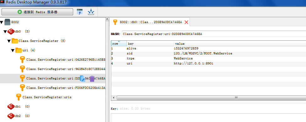Collapse the uri namespace folder
This screenshot has width=306, height=122.
[x=13, y=50]
